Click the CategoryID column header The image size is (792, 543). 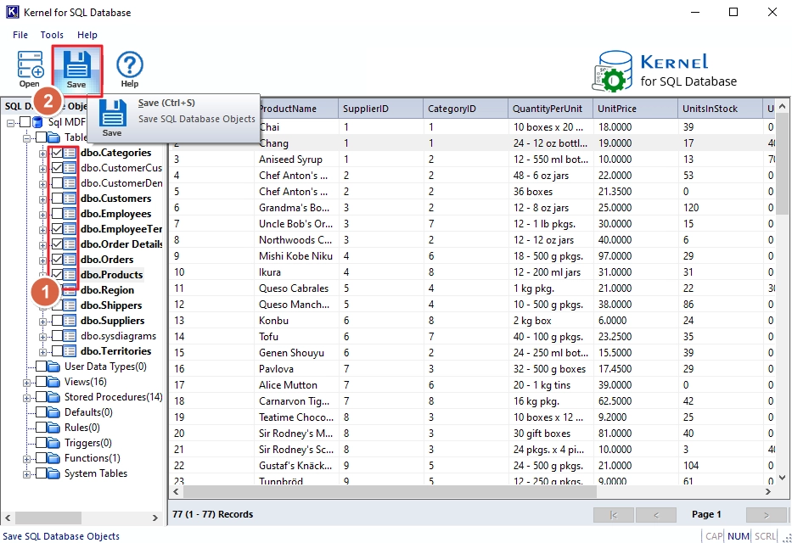point(465,109)
